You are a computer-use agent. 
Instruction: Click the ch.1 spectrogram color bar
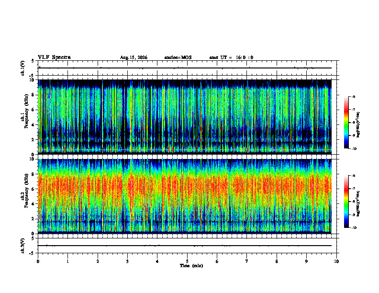[x=346, y=123]
